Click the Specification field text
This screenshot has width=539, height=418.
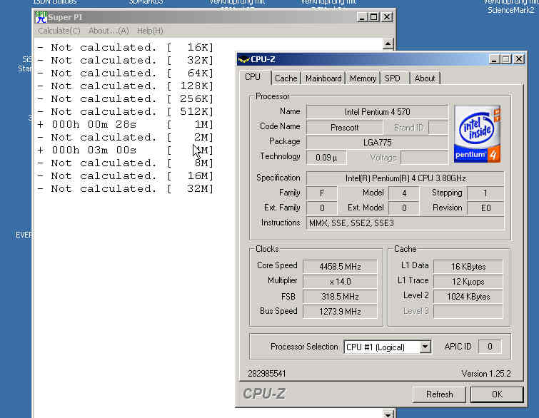(405, 178)
